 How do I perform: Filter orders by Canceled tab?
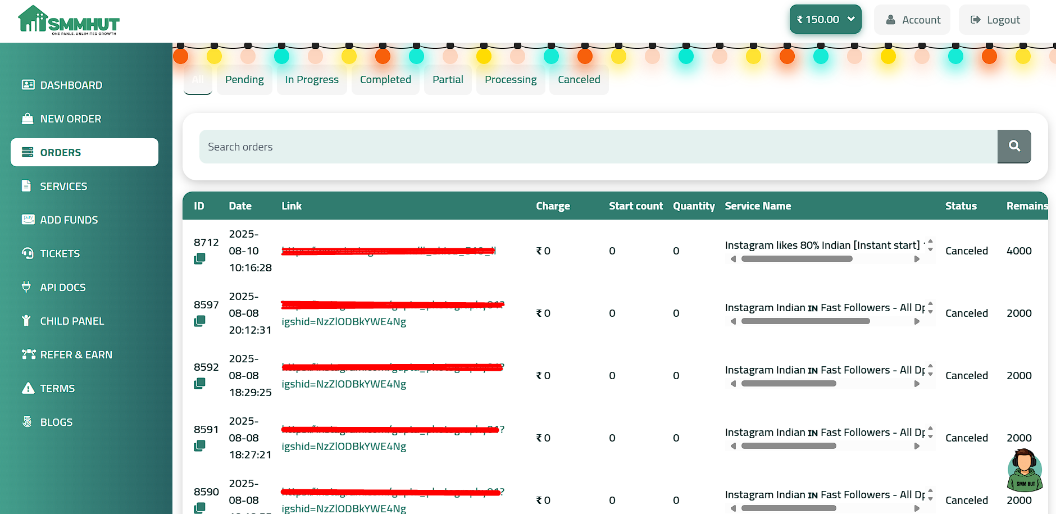pos(579,80)
